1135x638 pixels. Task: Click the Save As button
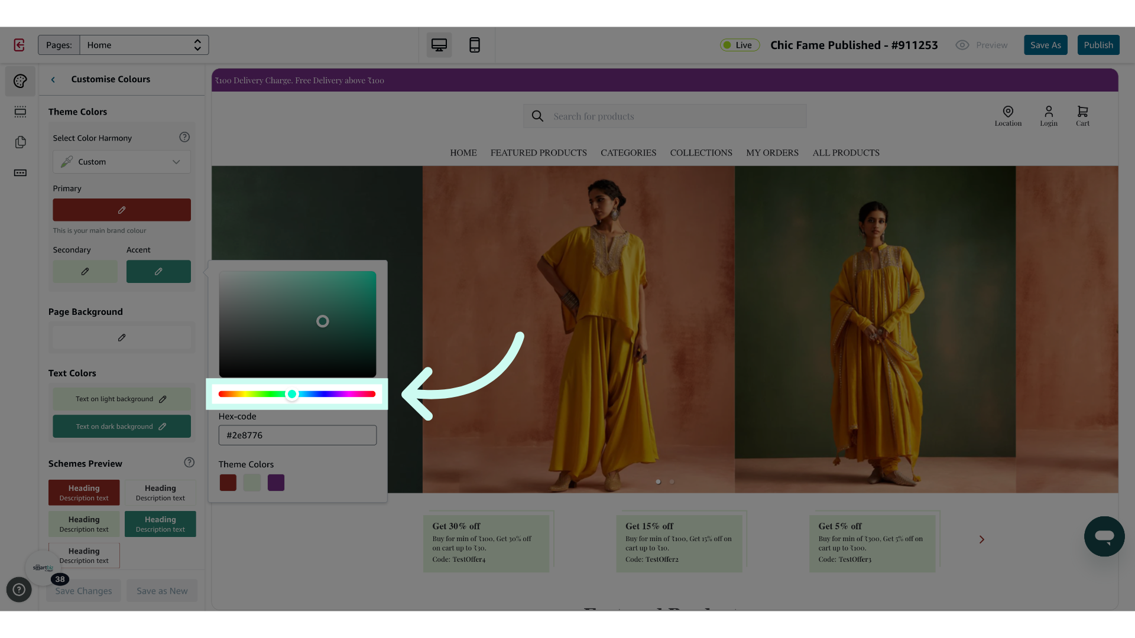[x=1046, y=45]
